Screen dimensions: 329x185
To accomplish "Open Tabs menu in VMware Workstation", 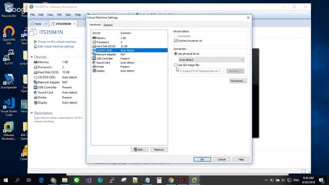I will (68, 15).
